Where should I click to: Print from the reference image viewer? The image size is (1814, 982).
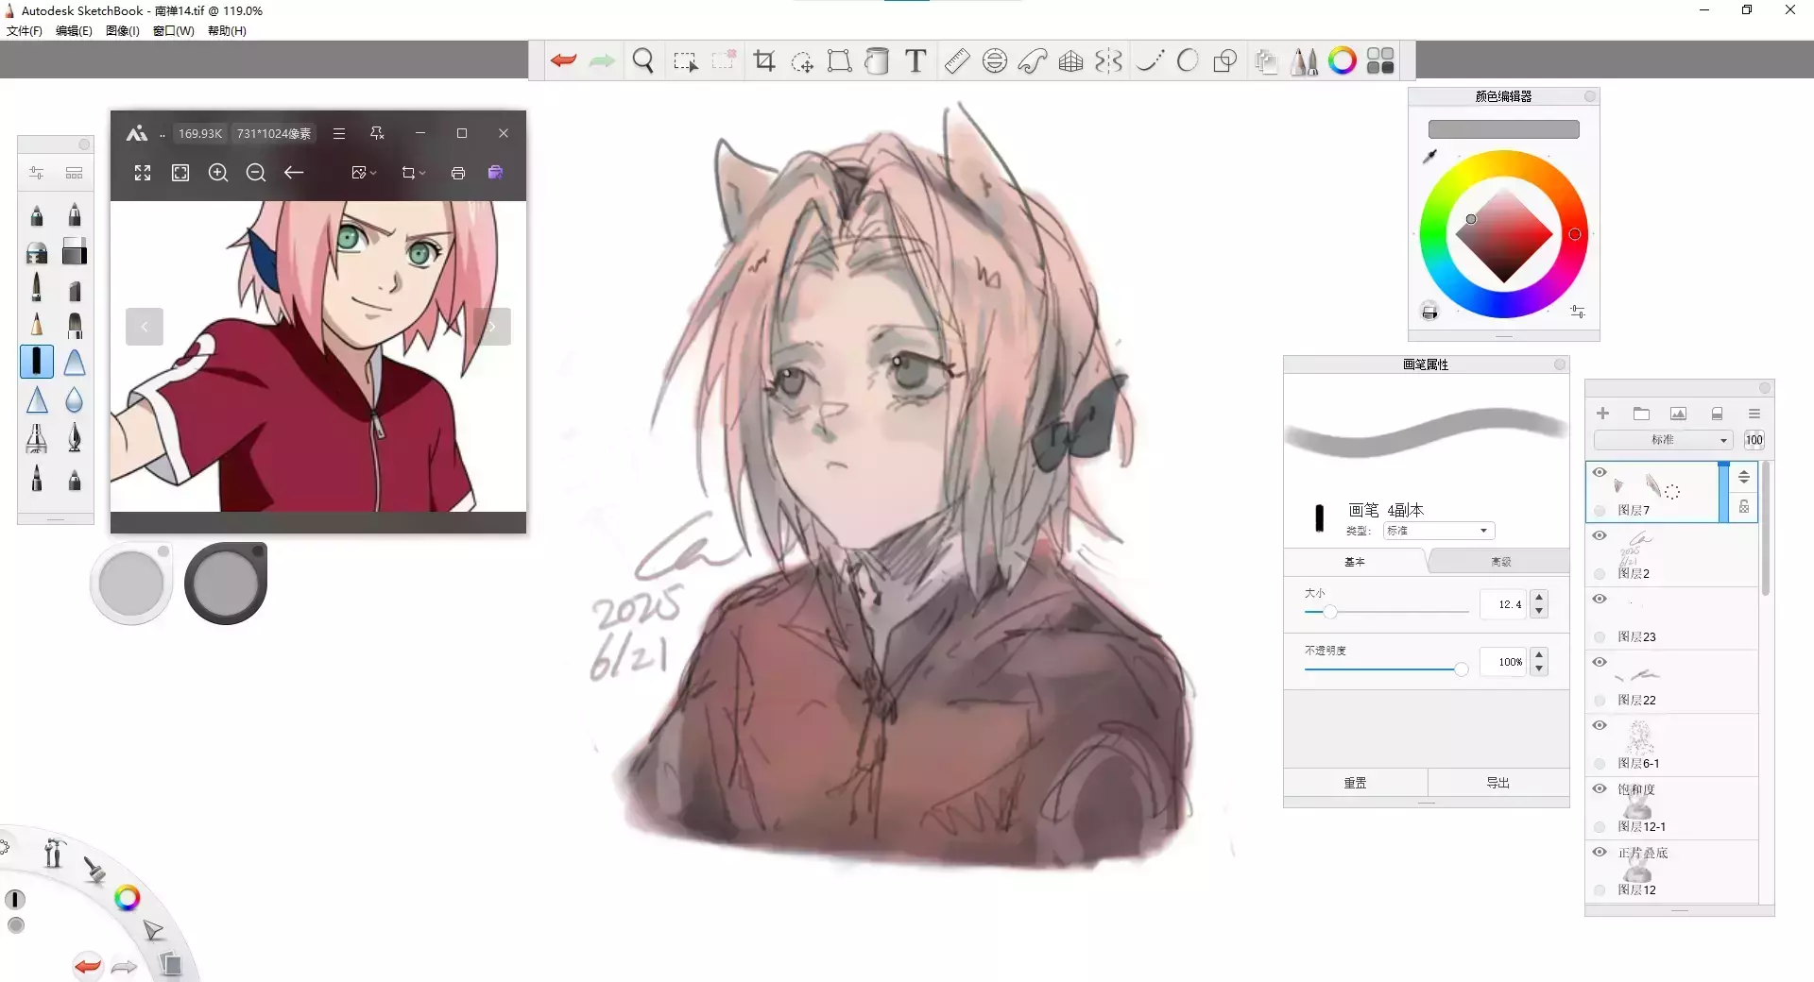pyautogui.click(x=458, y=173)
